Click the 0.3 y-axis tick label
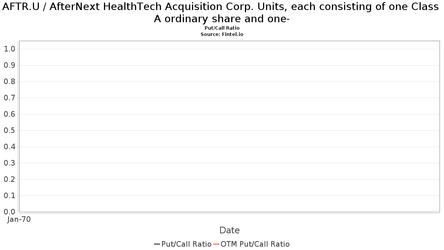 pyautogui.click(x=10, y=163)
